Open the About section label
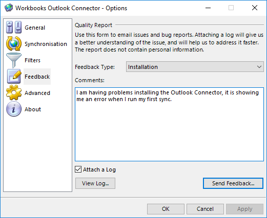 (33, 109)
